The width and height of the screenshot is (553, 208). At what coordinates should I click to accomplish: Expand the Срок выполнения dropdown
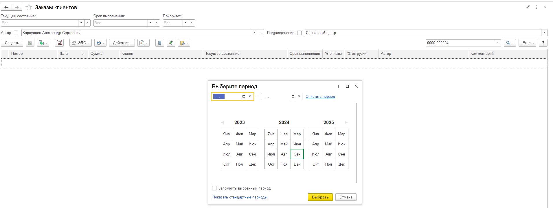click(x=150, y=23)
